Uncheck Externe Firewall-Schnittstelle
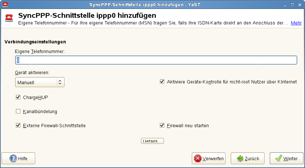Viewport: 305px width, 168px height. point(18,125)
